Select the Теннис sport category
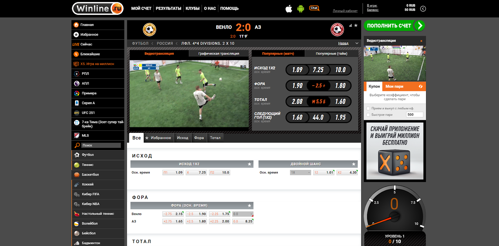The image size is (499, 246). coord(98,165)
